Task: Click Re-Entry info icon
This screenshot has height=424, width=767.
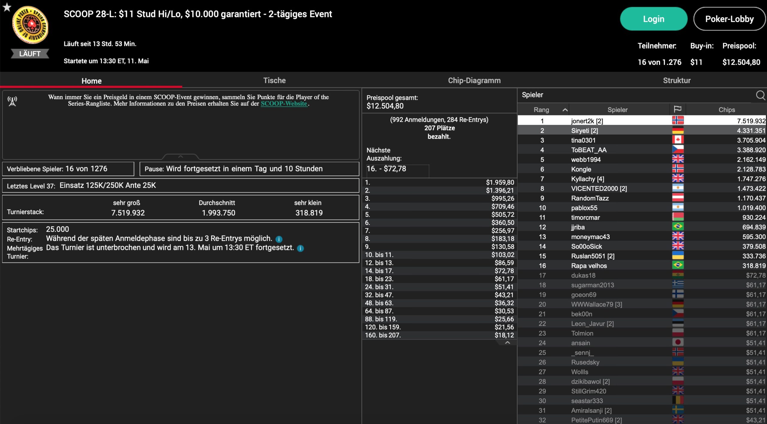Action: [279, 239]
